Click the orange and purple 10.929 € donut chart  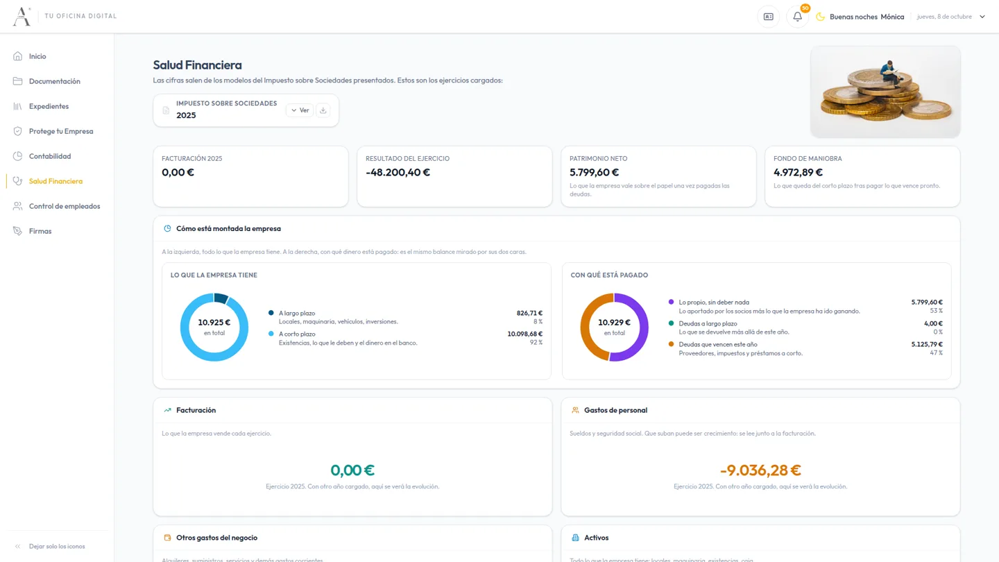pyautogui.click(x=615, y=327)
